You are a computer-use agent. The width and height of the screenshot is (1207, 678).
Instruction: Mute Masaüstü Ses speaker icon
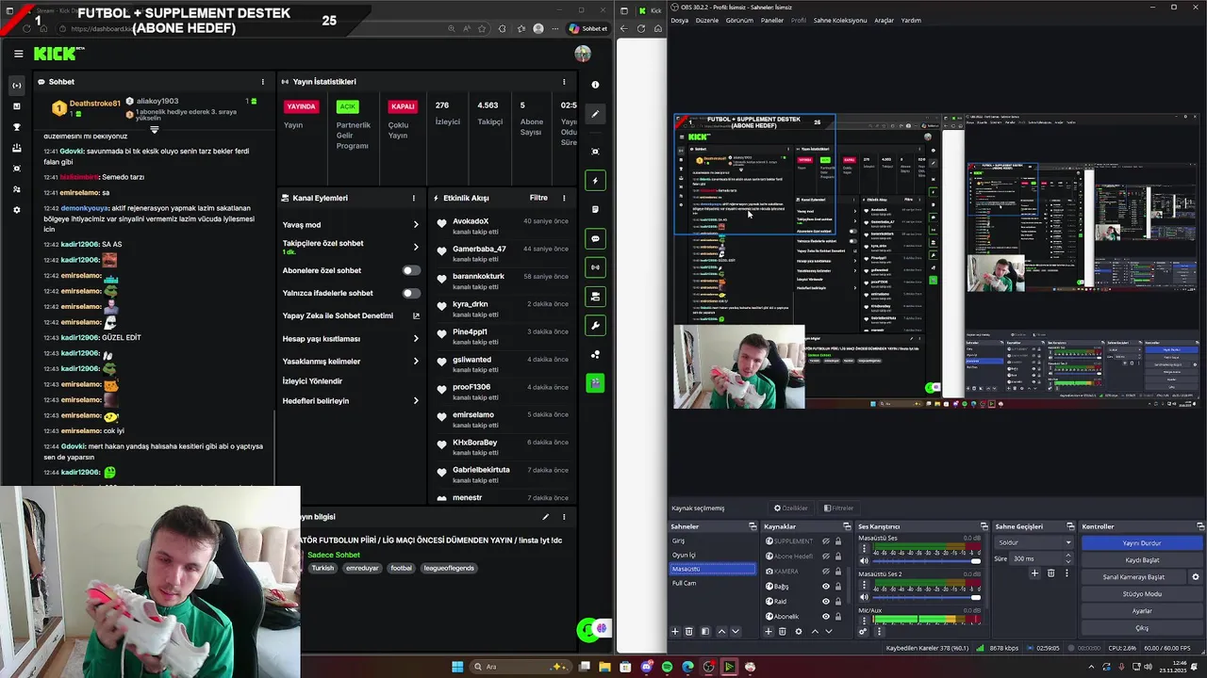click(x=863, y=561)
